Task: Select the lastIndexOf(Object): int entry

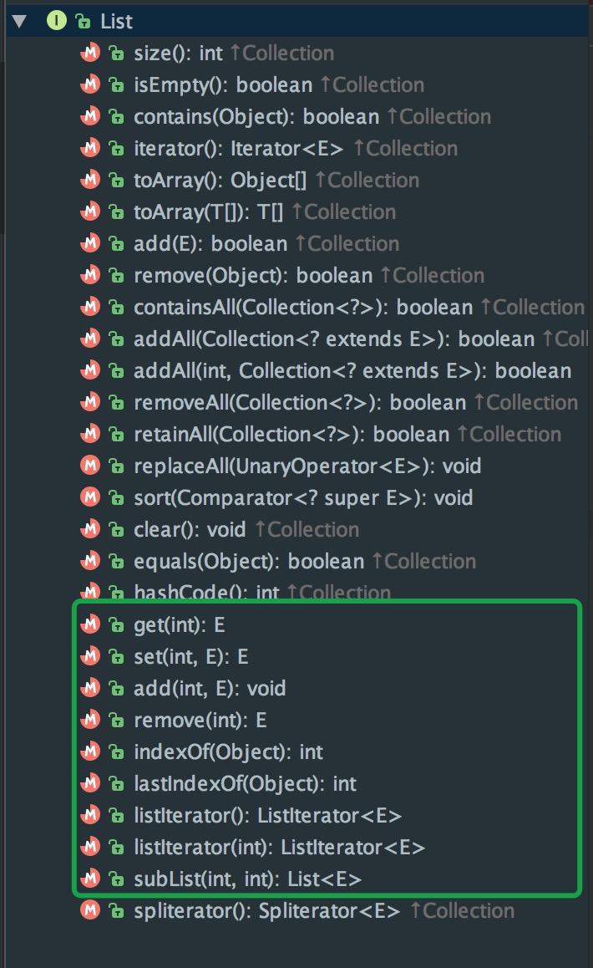Action: coord(245,784)
